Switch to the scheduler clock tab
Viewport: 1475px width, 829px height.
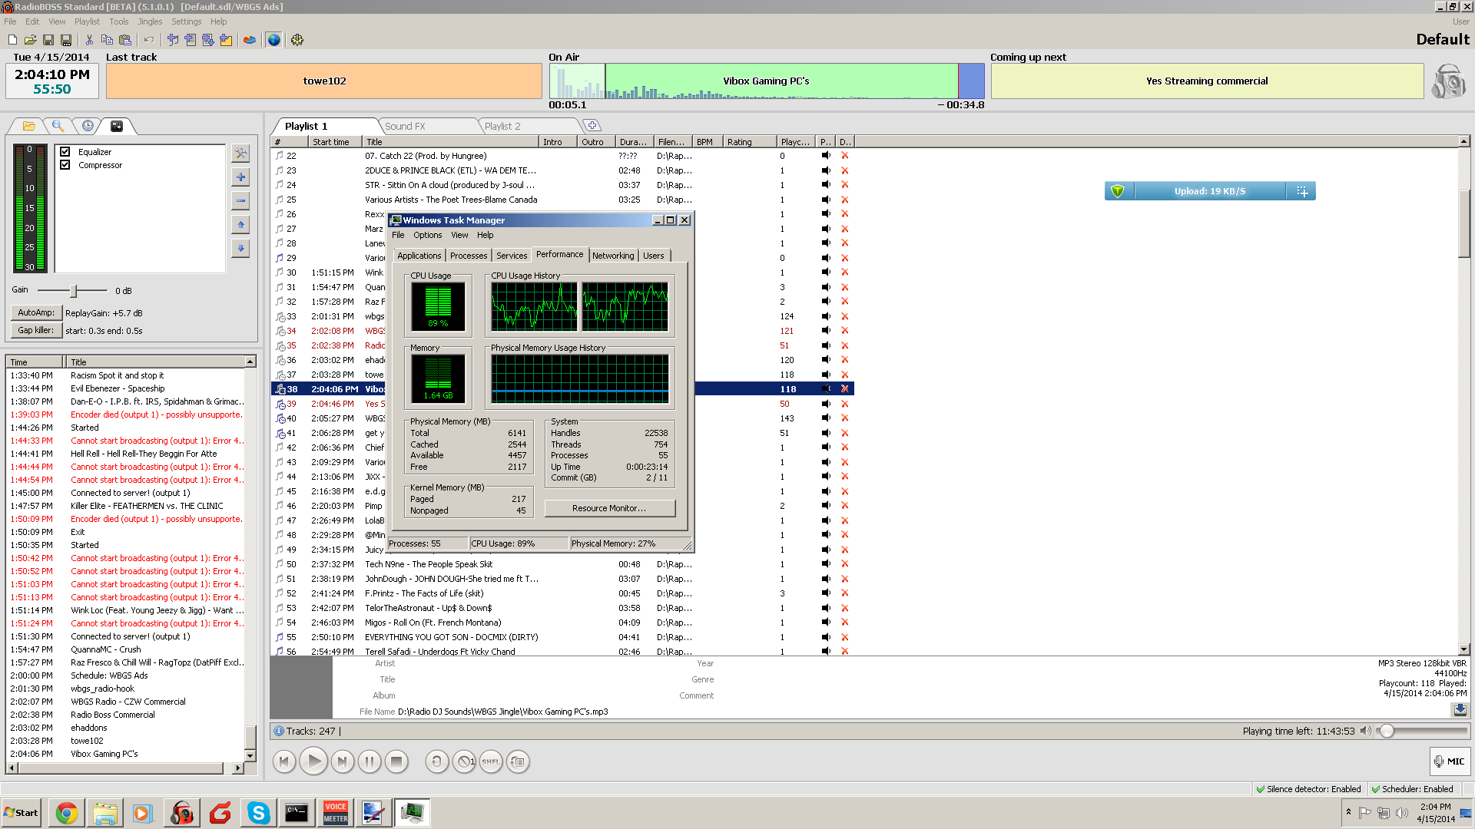pyautogui.click(x=88, y=126)
